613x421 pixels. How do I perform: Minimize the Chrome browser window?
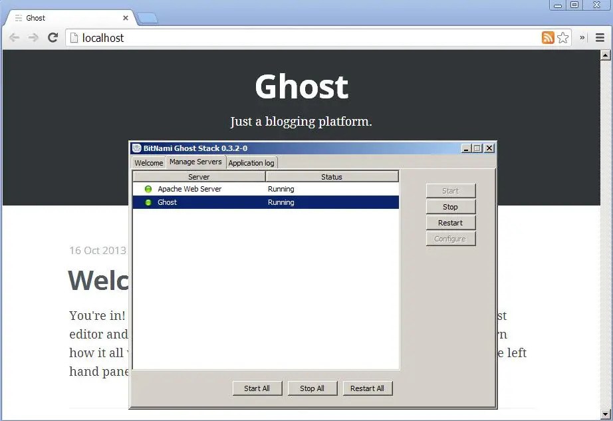[558, 5]
